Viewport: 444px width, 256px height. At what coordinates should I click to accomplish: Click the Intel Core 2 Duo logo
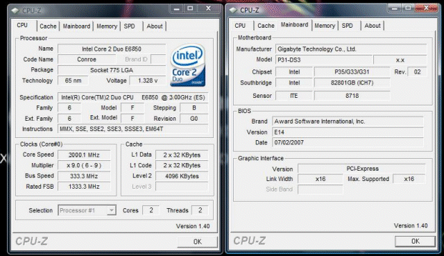click(188, 65)
